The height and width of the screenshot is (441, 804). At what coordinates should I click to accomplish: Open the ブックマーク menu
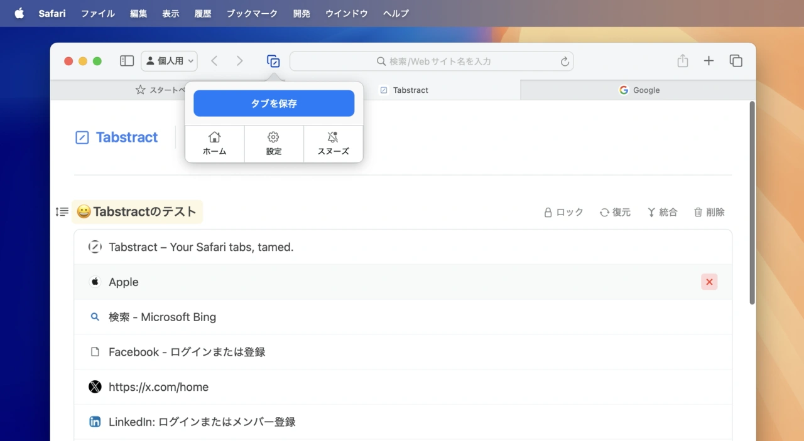pyautogui.click(x=252, y=13)
